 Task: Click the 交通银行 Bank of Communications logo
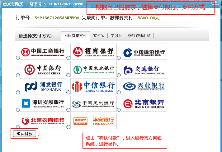tap(144, 69)
